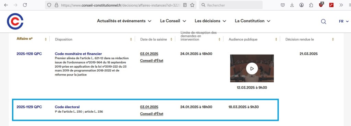Open the Pocket save icon
Image resolution: width=351 pixels, height=126 pixels.
pos(283,5)
